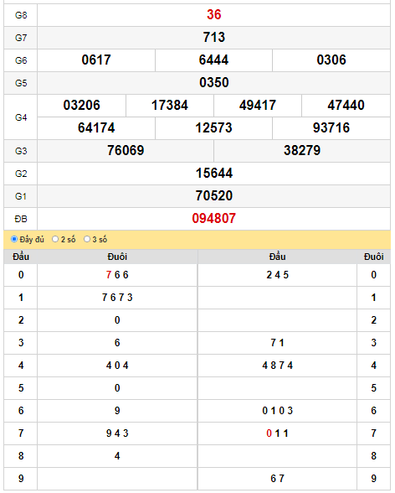Click the G3 number 76069
The width and height of the screenshot is (395, 493).
[126, 151]
